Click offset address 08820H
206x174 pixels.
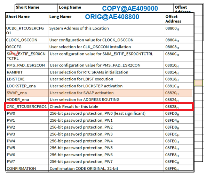(x=172, y=93)
